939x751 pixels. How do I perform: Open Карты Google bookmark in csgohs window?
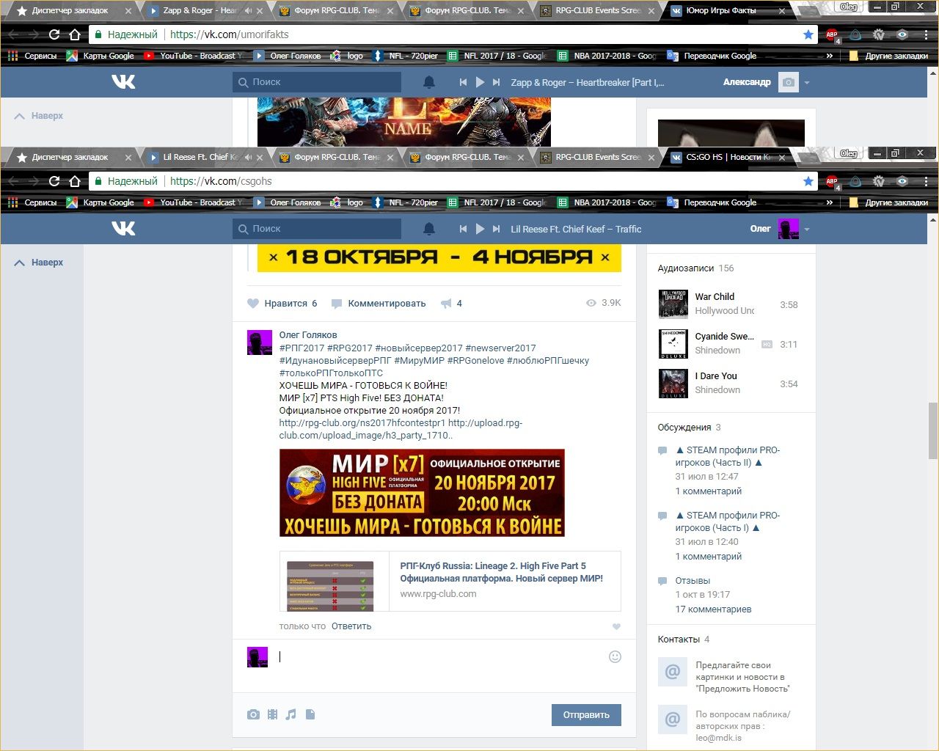pos(101,202)
